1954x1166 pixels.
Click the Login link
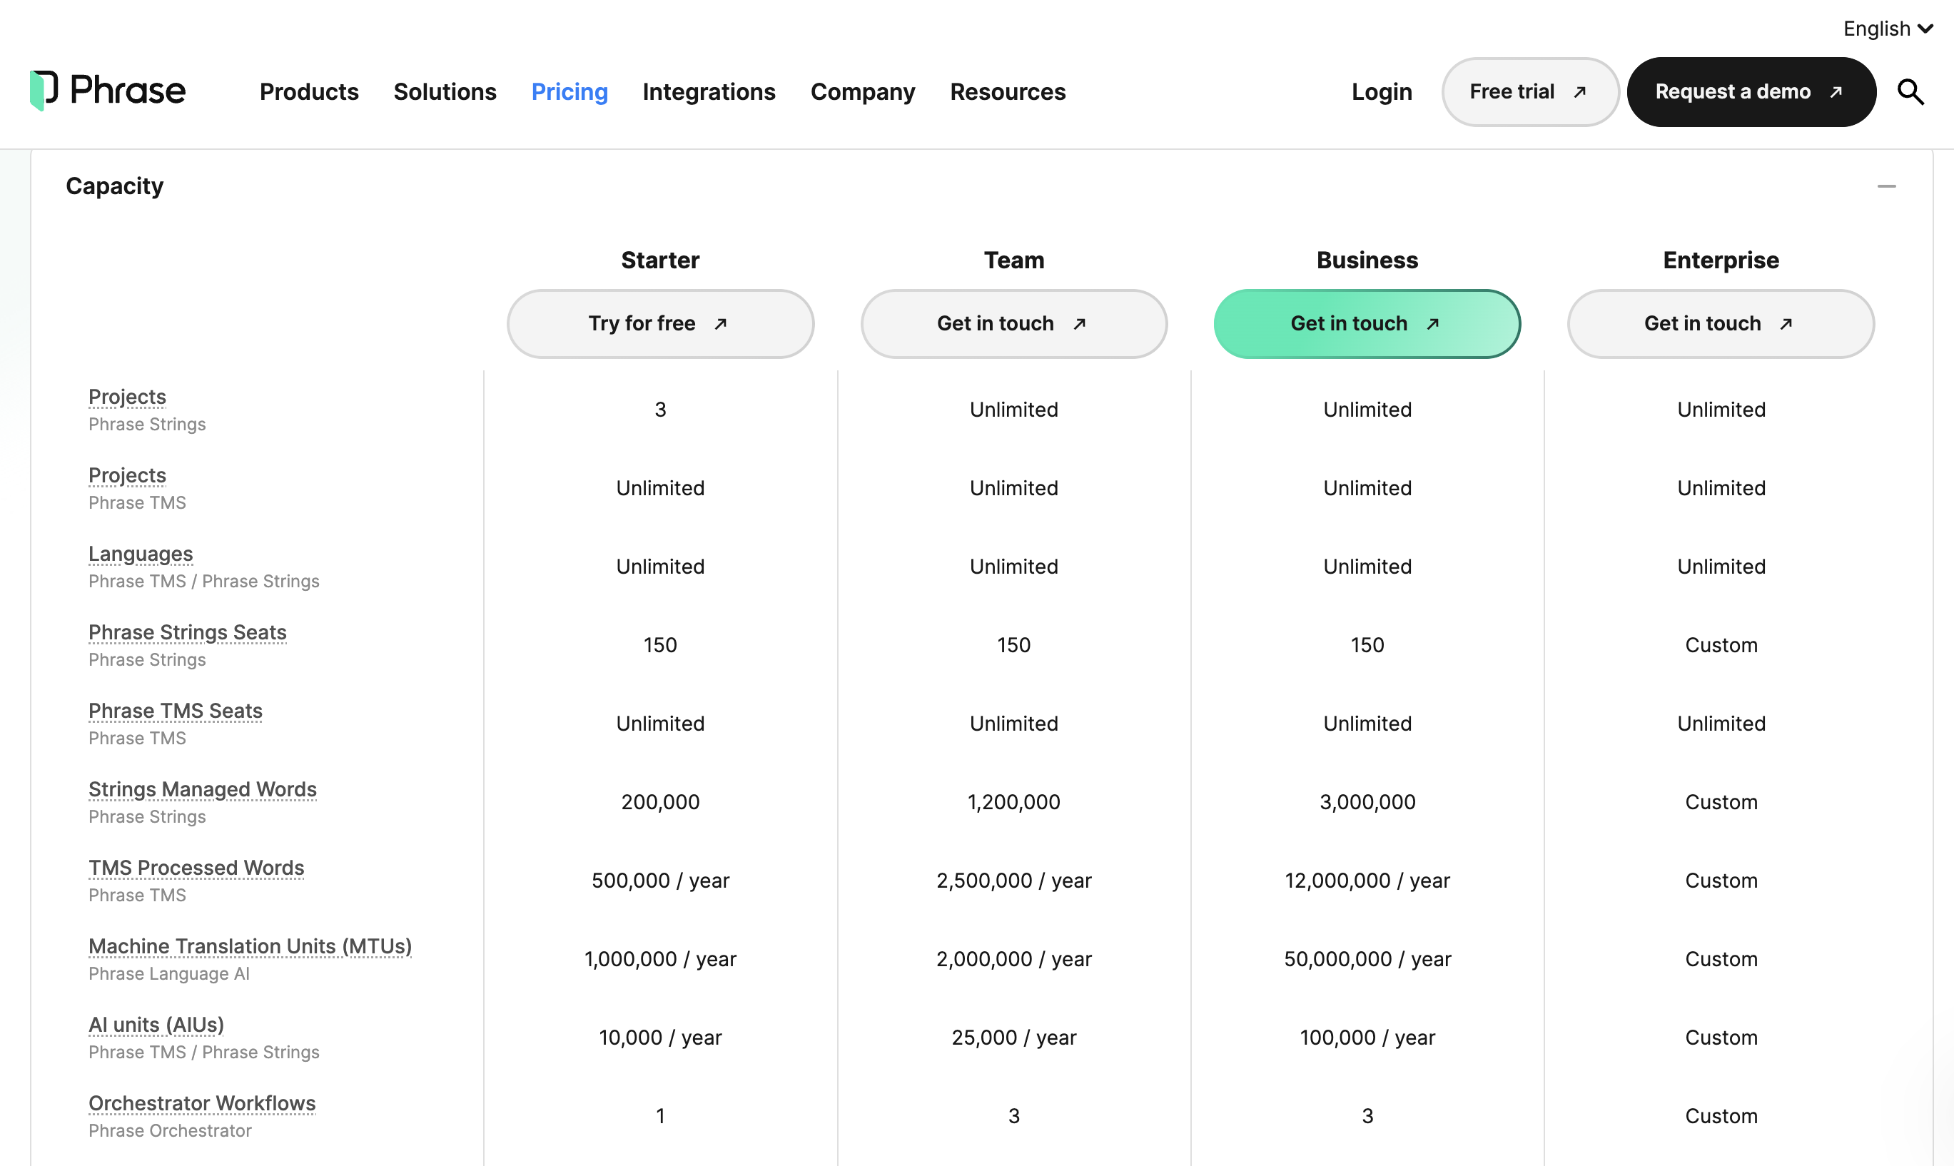coord(1381,92)
